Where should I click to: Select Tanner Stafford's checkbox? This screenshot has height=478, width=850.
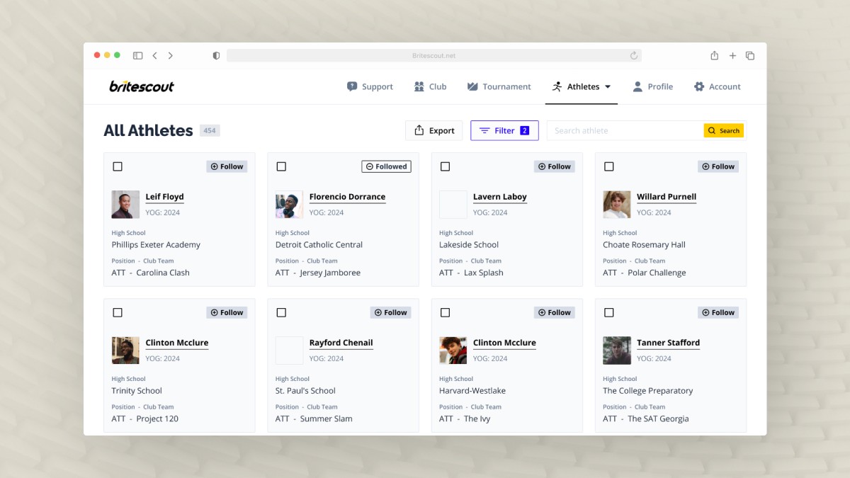[608, 312]
